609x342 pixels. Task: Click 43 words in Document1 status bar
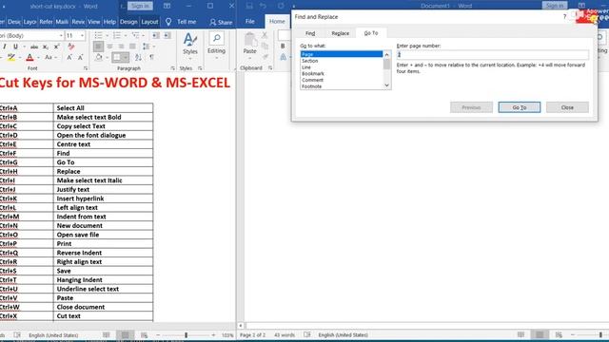click(285, 334)
